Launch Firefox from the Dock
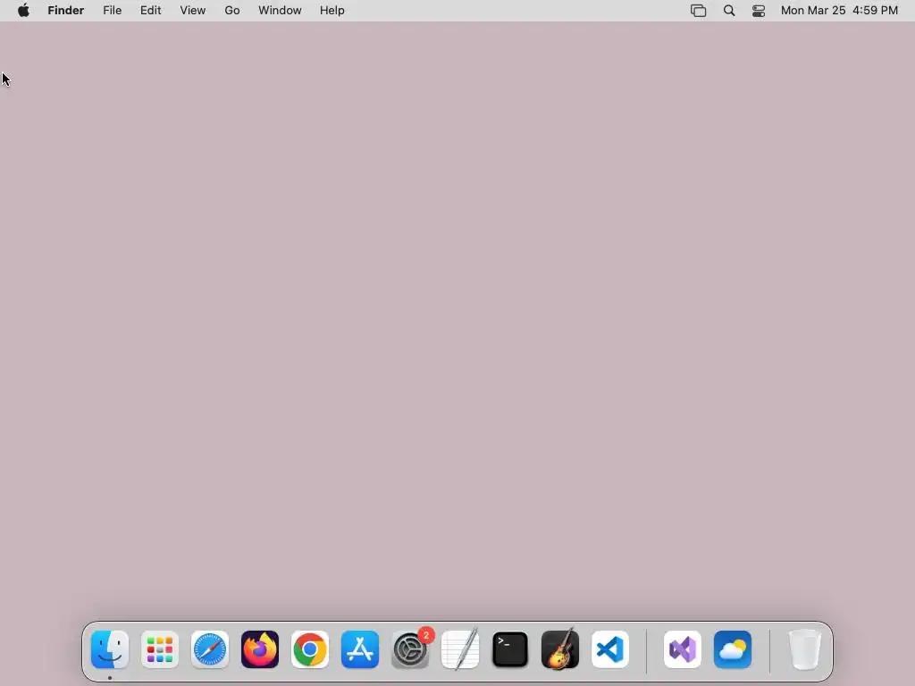This screenshot has height=686, width=915. 260,649
